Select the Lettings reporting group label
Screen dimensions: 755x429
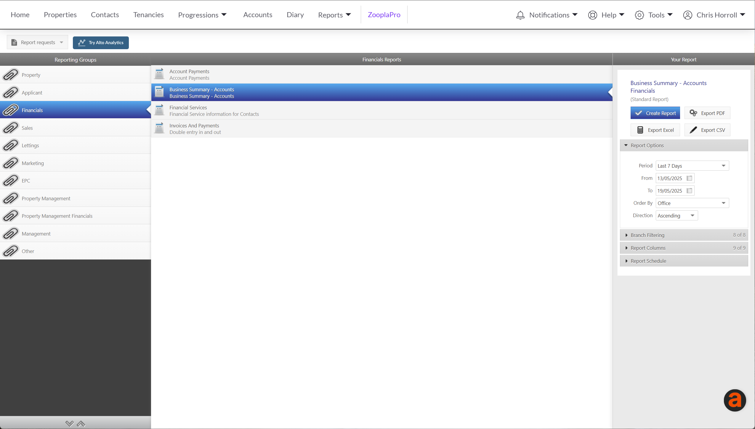point(30,145)
